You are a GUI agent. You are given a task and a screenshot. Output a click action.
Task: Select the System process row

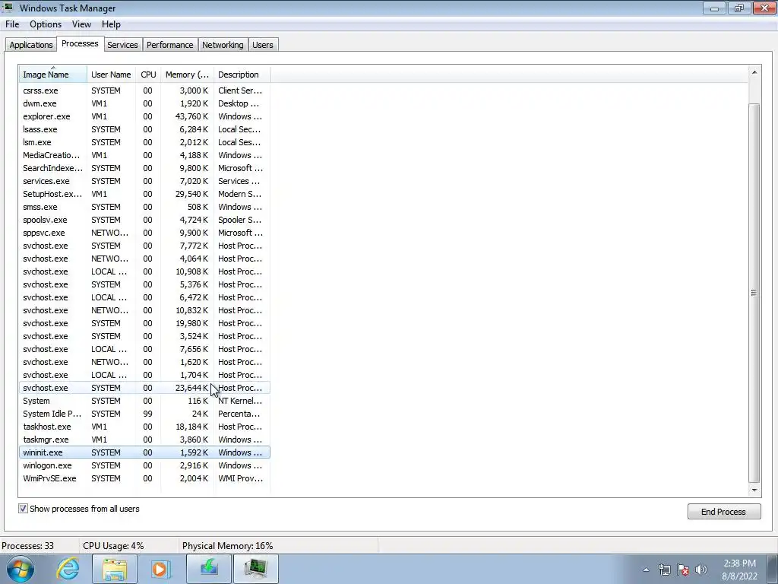coord(144,401)
